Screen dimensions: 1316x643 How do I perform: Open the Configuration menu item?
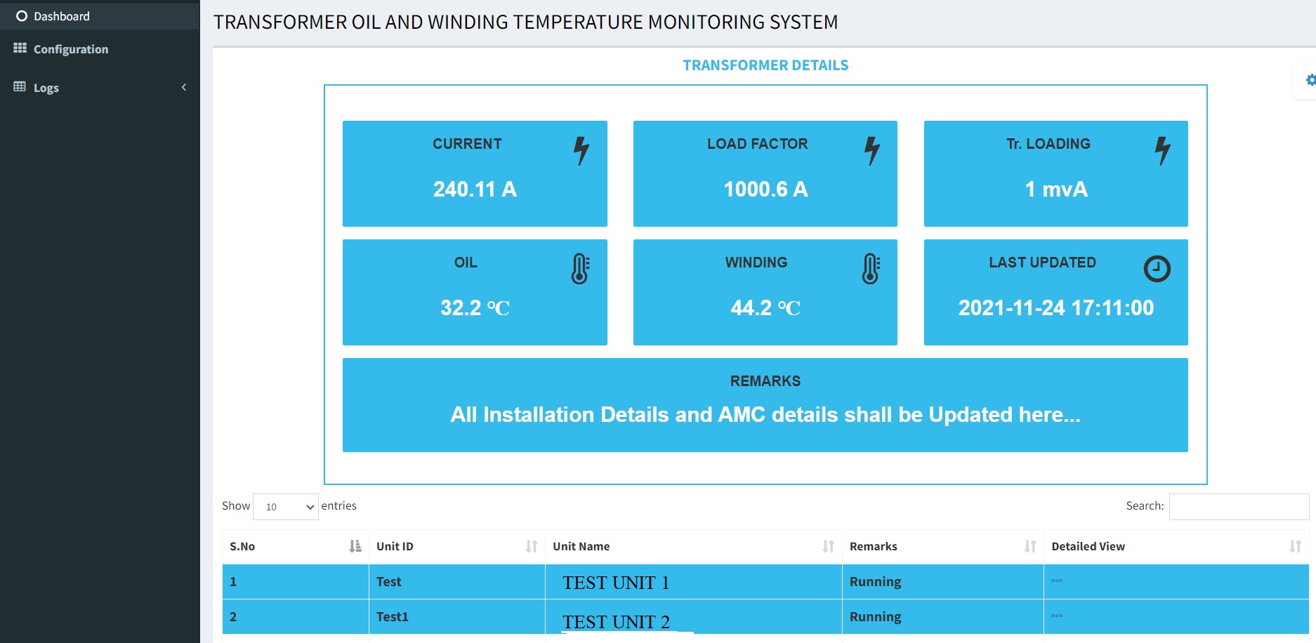pyautogui.click(x=71, y=49)
